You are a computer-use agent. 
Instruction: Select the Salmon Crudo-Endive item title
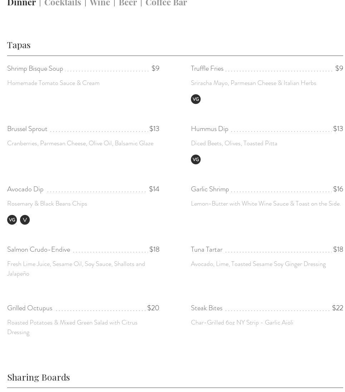(39, 250)
